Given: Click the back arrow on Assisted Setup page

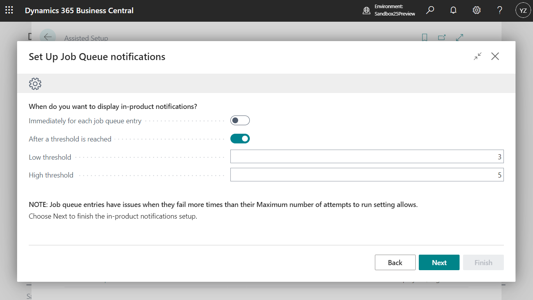Looking at the screenshot, I should [47, 37].
